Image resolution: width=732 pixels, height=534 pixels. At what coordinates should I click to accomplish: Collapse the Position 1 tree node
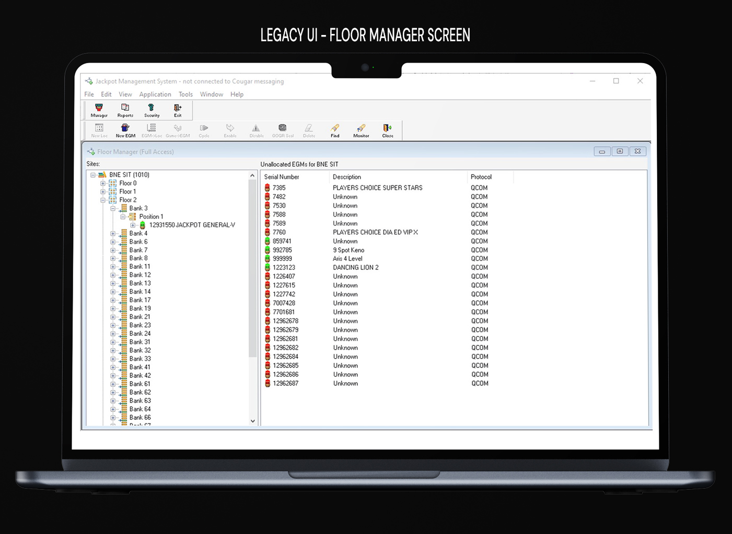(x=123, y=217)
